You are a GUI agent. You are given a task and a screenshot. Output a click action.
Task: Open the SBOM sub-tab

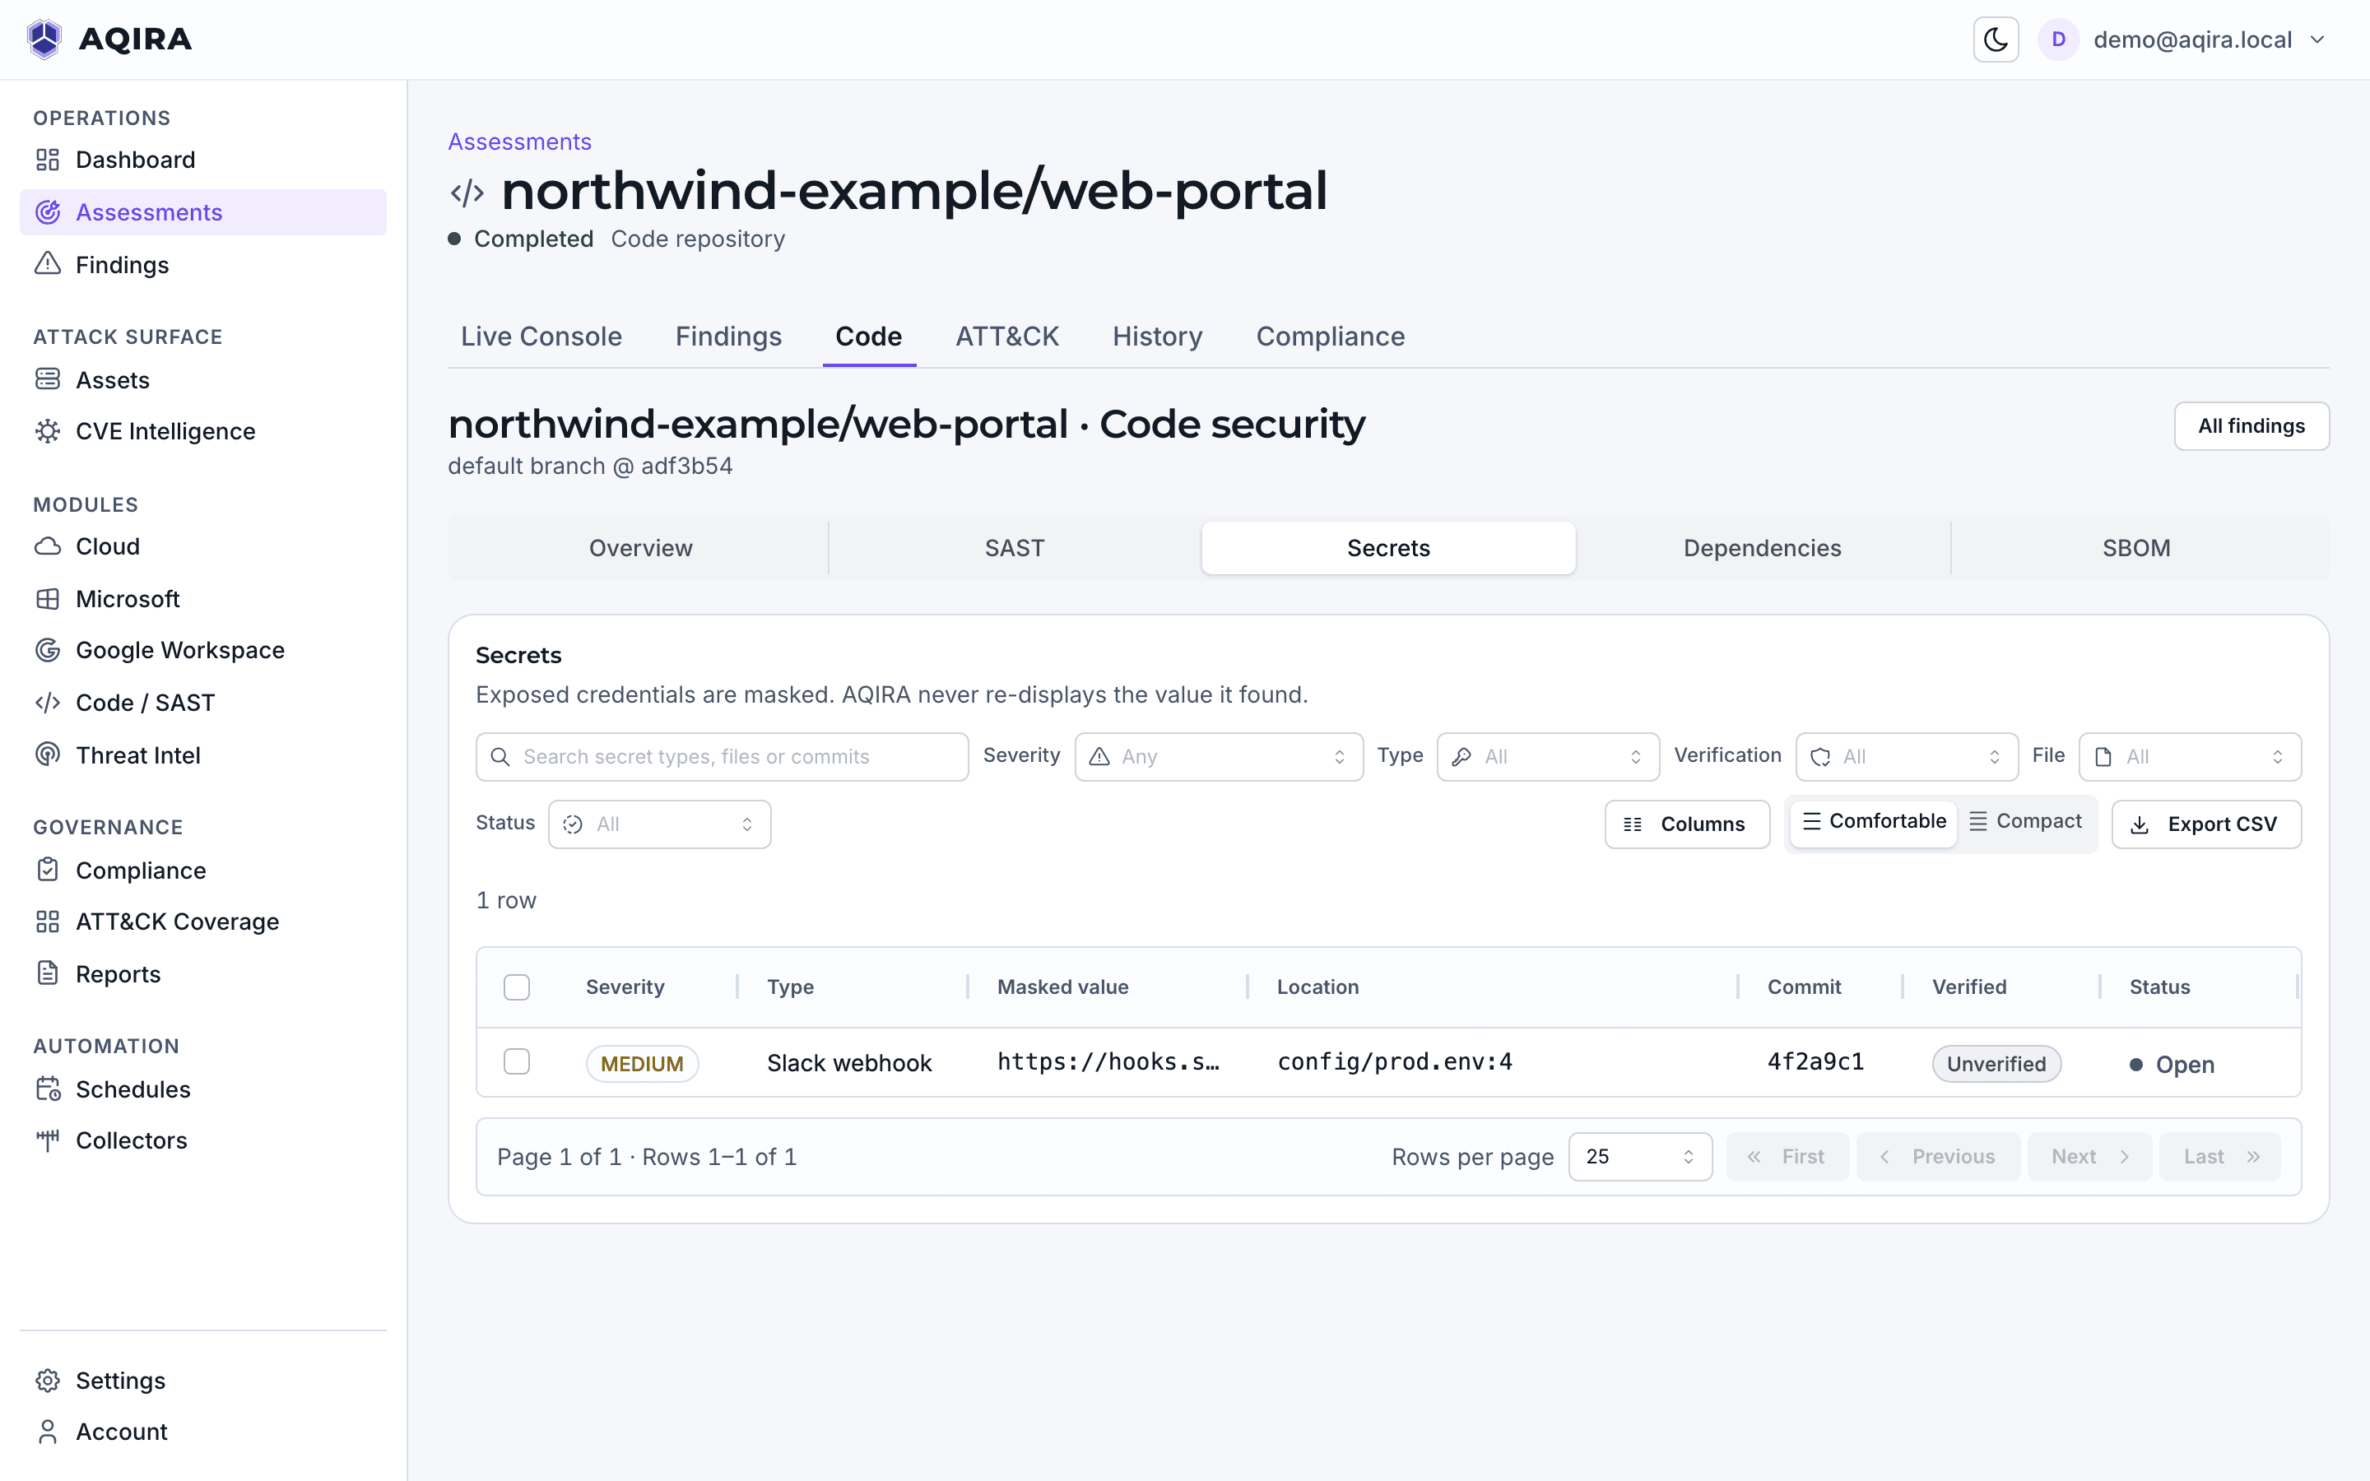click(2136, 547)
